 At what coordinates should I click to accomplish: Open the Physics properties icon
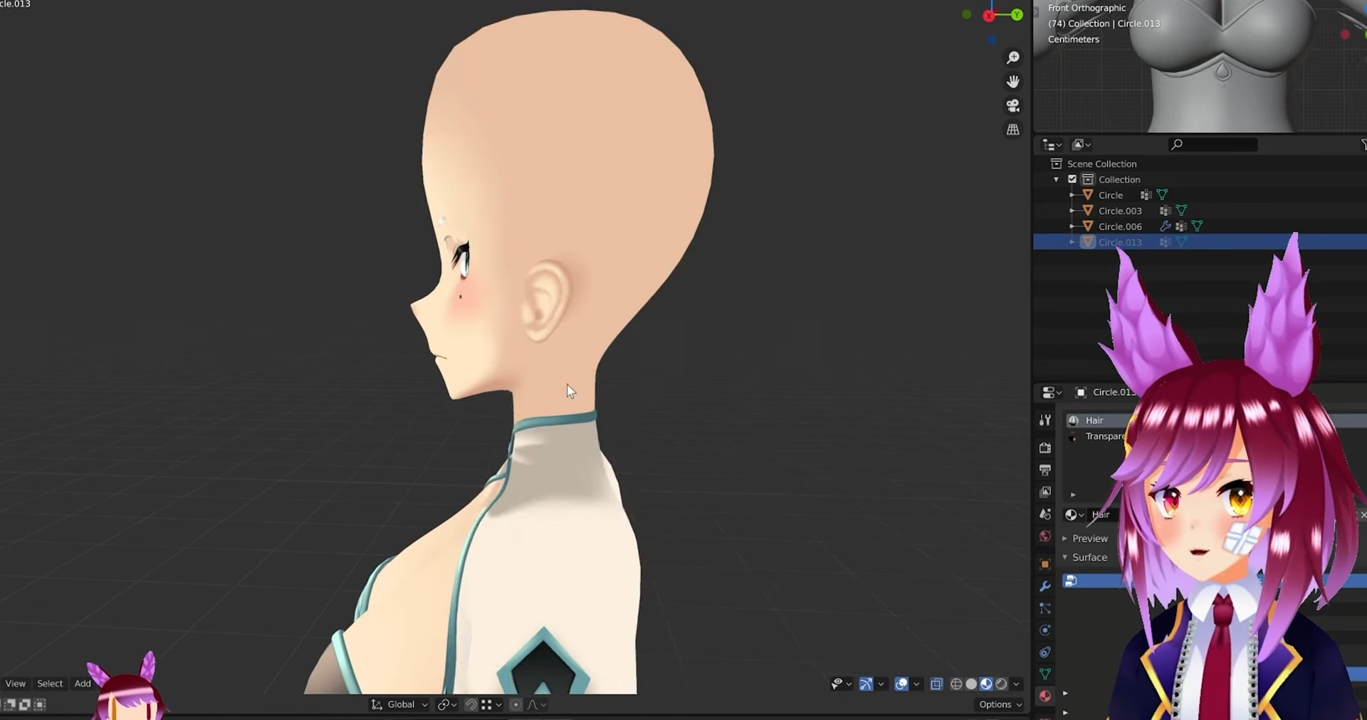pos(1045,630)
